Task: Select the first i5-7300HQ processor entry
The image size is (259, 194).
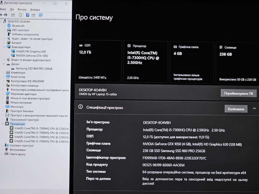Action: pyautogui.click(x=41, y=129)
